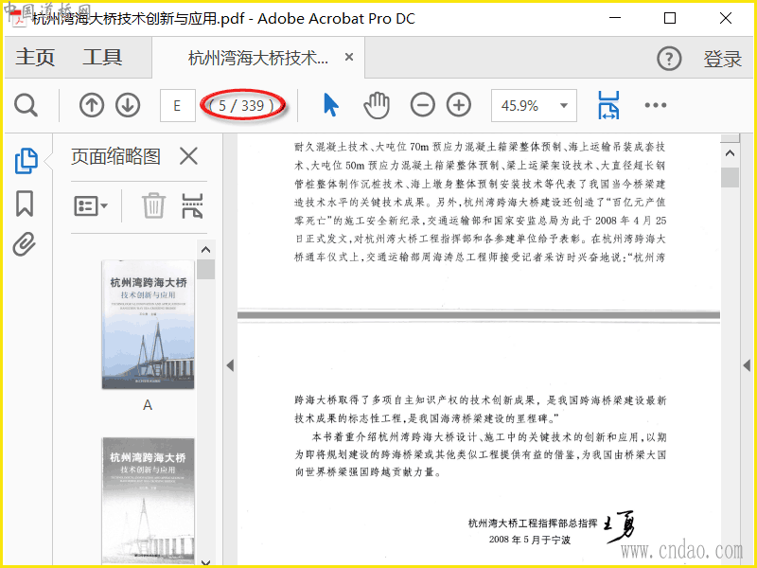Open the 主页 home tab

coord(35,57)
